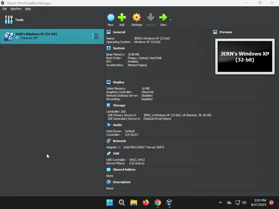Click the Description speech bubble icon
The width and height of the screenshot is (279, 209).
tap(108, 182)
